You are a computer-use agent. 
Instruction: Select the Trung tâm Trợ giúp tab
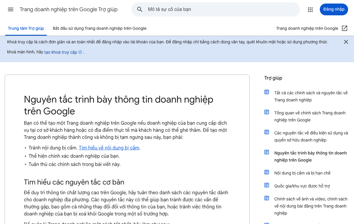(26, 29)
